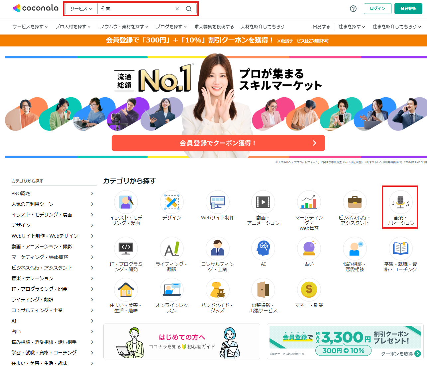Image resolution: width=427 pixels, height=367 pixels.
Task: Click the green 会員登録 button
Action: click(408, 9)
